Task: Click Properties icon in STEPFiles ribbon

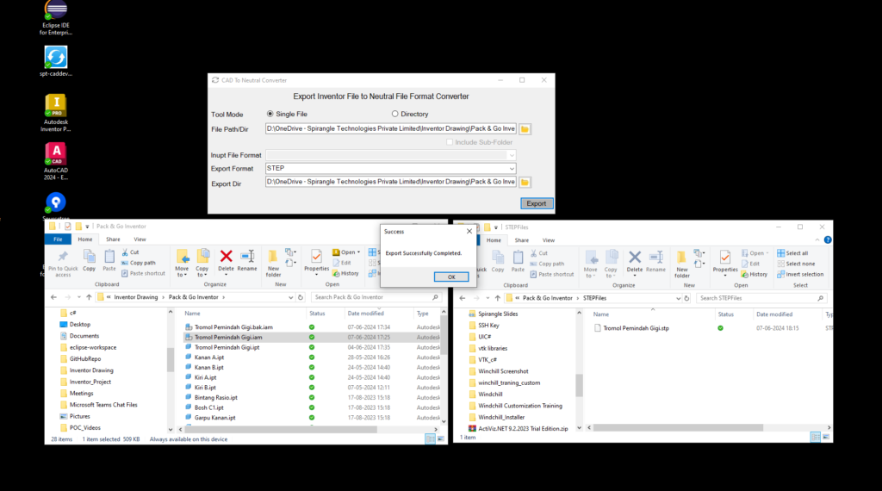Action: pyautogui.click(x=725, y=264)
